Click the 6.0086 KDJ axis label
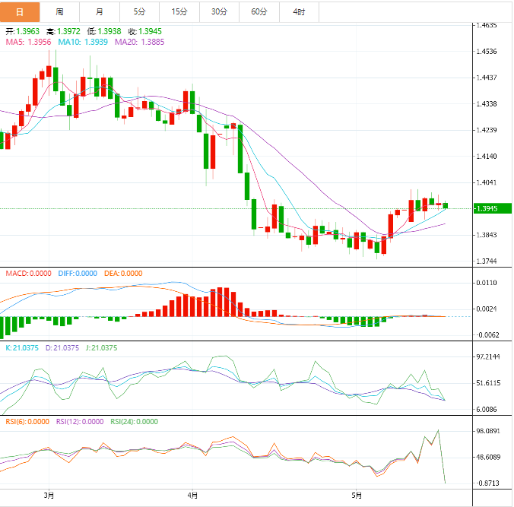 [x=487, y=410]
